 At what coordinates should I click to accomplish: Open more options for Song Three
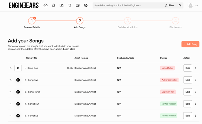[x=195, y=92]
